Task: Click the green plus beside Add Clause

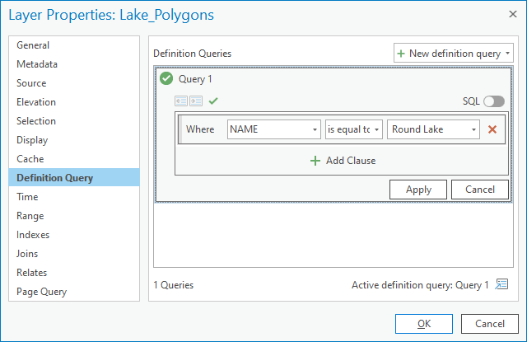Action: click(x=315, y=161)
